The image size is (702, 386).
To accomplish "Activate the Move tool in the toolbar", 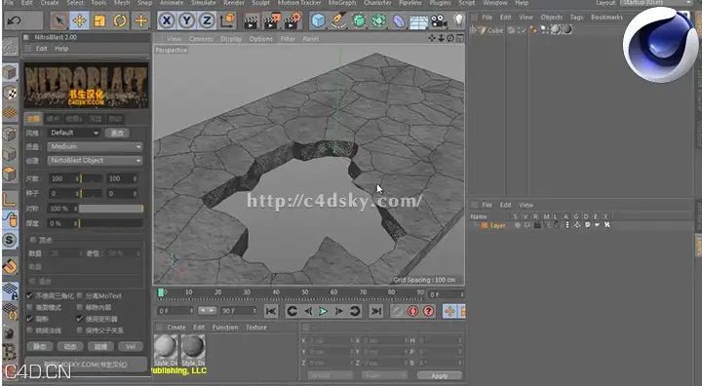I will pyautogui.click(x=79, y=20).
